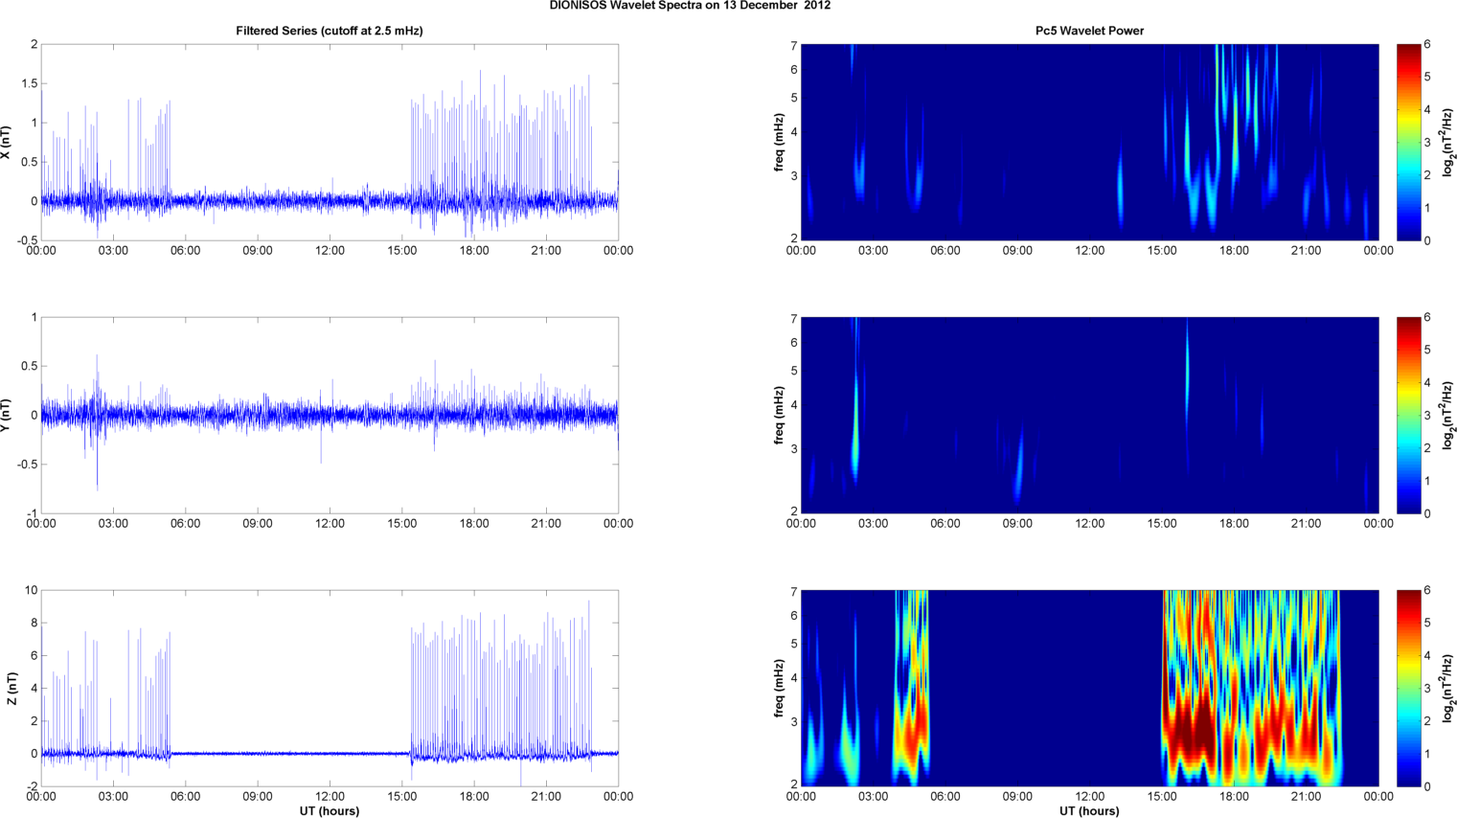Click the Y component wavelet power spectrogram
The width and height of the screenshot is (1457, 818).
pos(1089,415)
